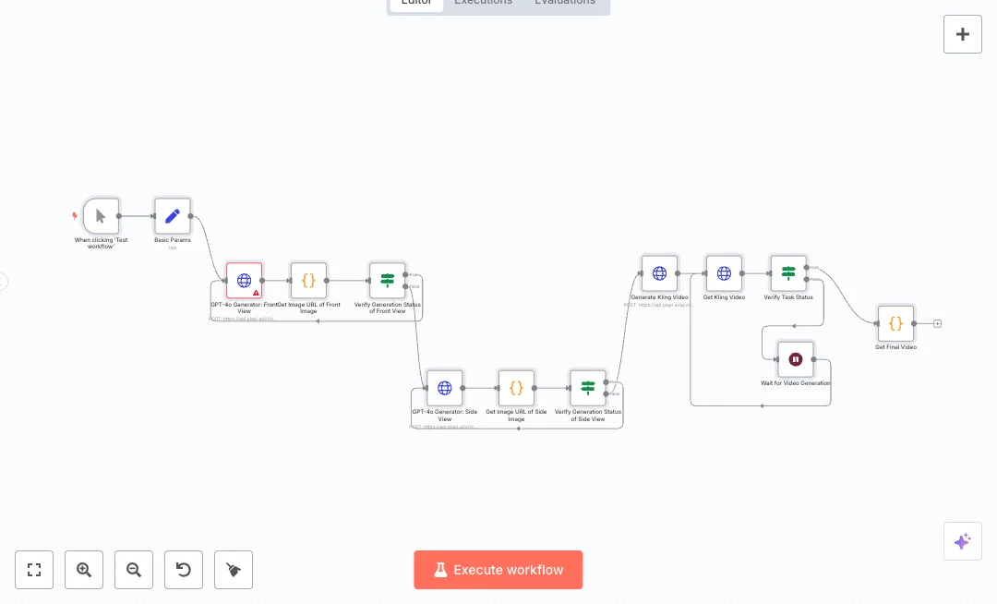Open the AI Assistant sparkle icon
997x604 pixels.
[x=963, y=541]
